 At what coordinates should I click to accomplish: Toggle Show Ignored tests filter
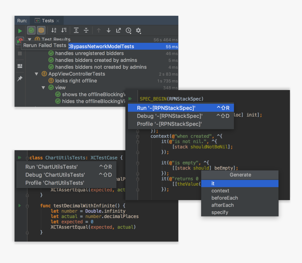[41, 30]
